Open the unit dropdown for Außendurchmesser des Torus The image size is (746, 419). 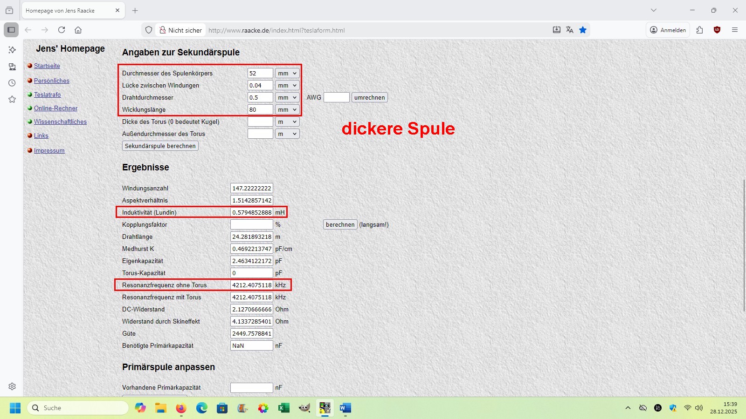287,134
